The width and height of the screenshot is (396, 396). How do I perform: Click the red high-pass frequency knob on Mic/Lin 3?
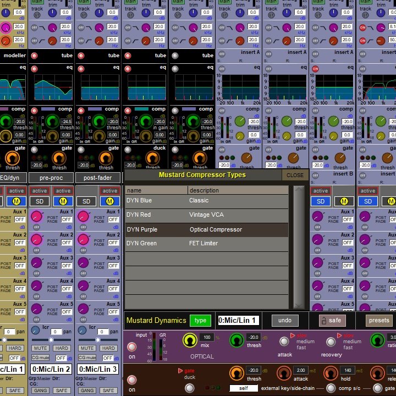point(99,41)
